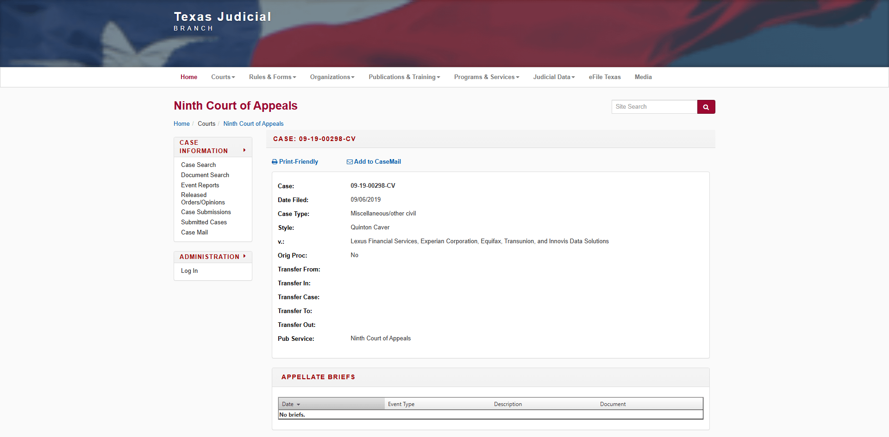Click the Lexus Financial Services parties text
Image resolution: width=889 pixels, height=437 pixels.
[480, 241]
